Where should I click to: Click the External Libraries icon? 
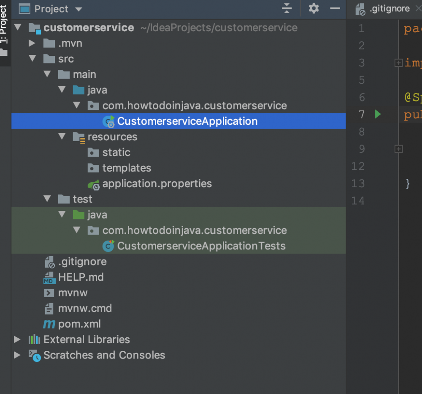coord(33,339)
